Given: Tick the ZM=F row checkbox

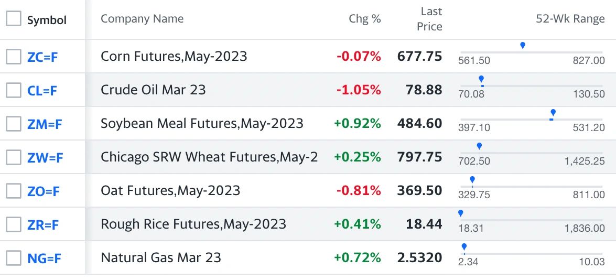Looking at the screenshot, I should [13, 124].
